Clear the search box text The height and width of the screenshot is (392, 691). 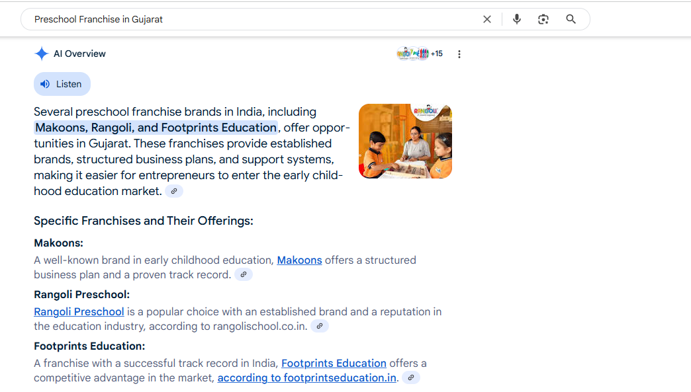[487, 19]
